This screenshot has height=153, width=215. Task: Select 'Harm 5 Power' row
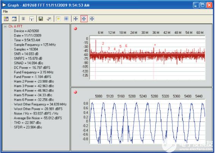point(33,95)
